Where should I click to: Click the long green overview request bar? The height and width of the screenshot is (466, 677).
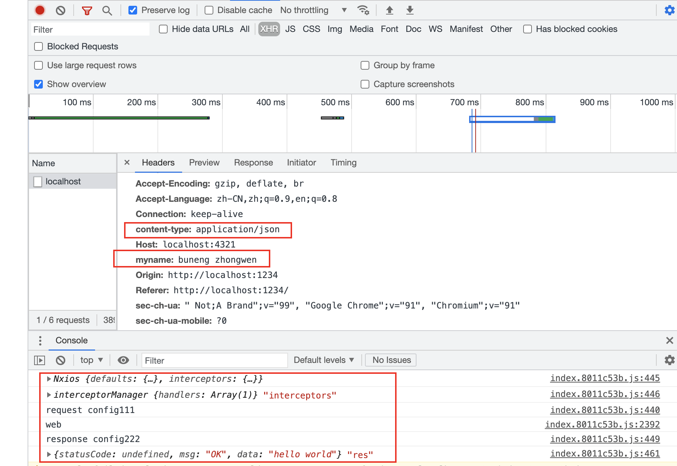[x=119, y=118]
